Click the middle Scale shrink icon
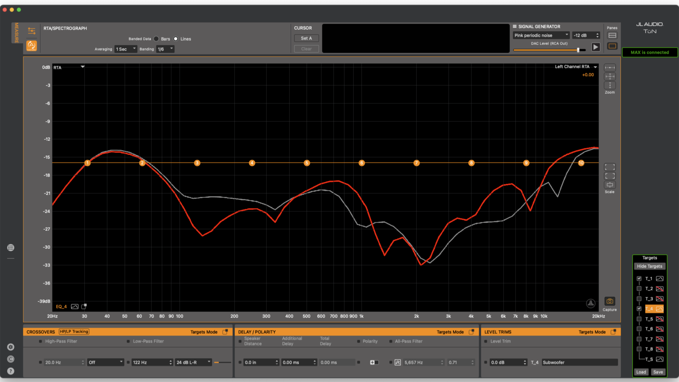The width and height of the screenshot is (679, 382). (x=610, y=176)
